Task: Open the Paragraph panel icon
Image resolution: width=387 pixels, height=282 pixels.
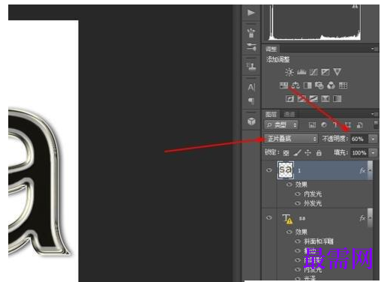Action: (251, 100)
